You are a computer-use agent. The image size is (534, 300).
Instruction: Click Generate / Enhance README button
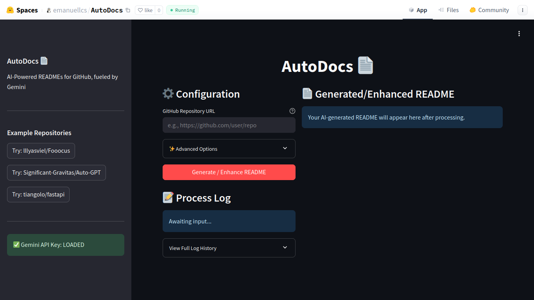229,172
